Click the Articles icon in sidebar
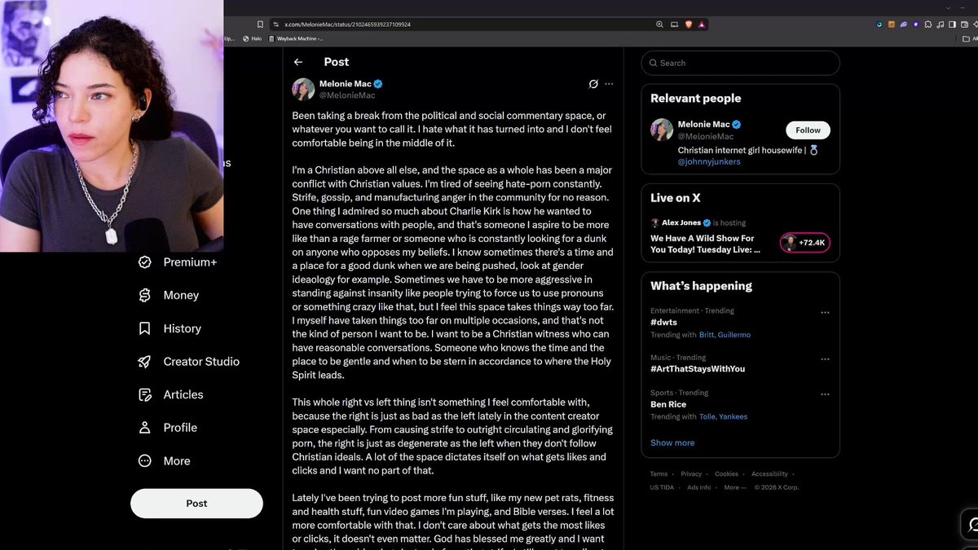Screen dimensions: 978x550 145,394
